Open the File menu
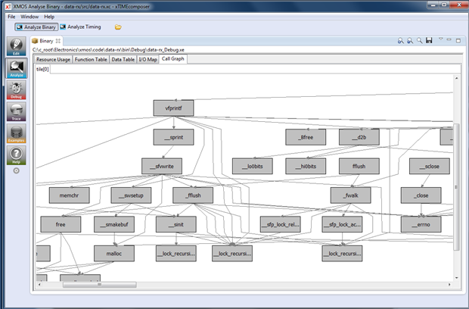The image size is (469, 309). click(x=11, y=16)
